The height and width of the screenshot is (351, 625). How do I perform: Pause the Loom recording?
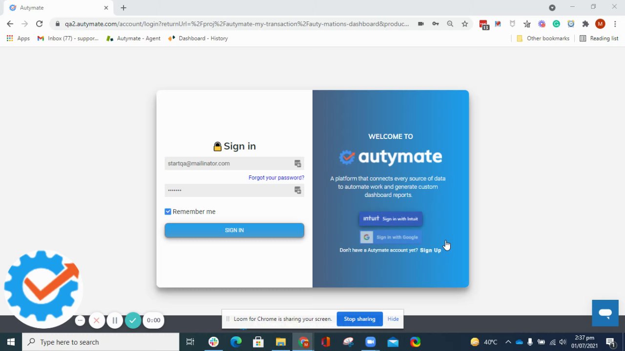pos(115,320)
